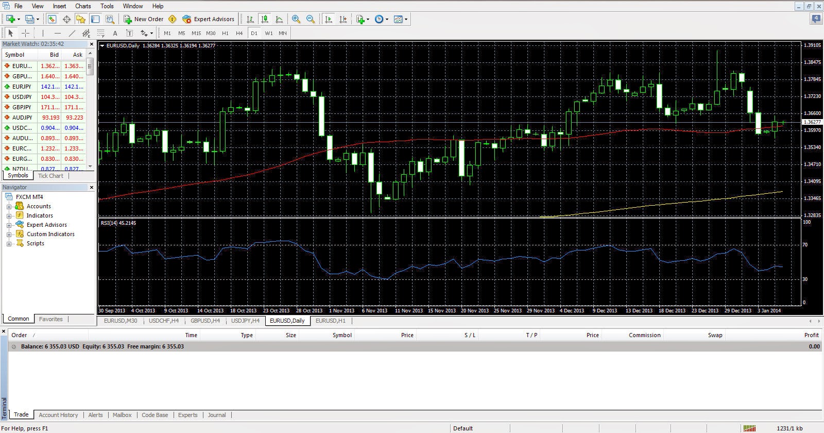This screenshot has height=433, width=824.
Task: Switch to the Tick Chart tab
Action: 50,176
